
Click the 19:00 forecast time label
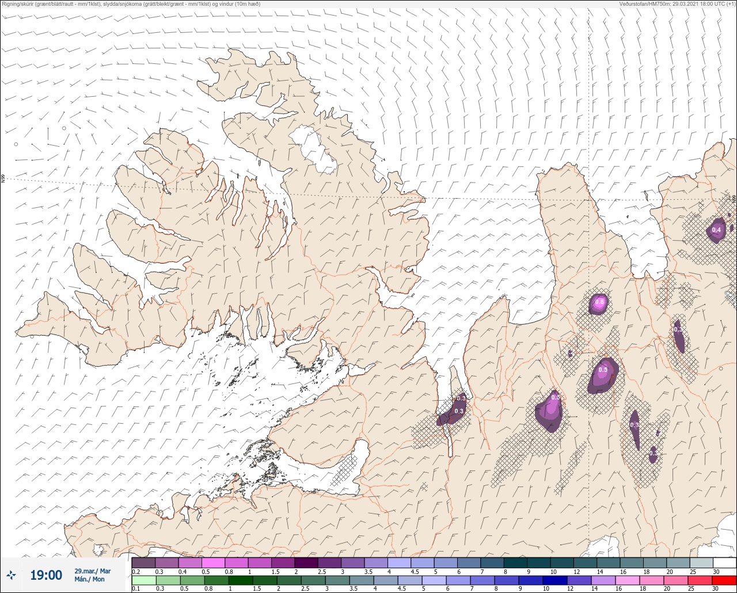point(46,575)
